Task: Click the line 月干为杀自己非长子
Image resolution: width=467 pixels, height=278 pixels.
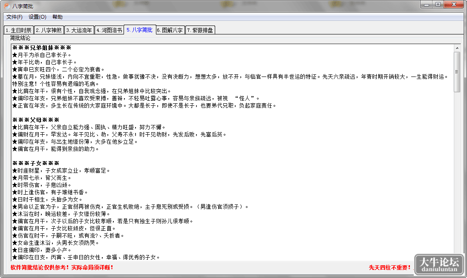Action: 42,55
